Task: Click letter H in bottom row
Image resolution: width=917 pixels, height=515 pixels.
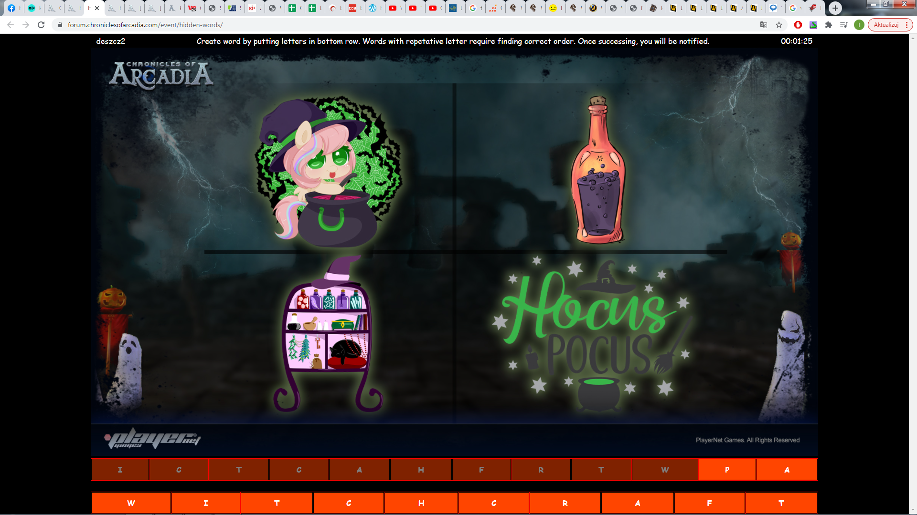Action: point(421,503)
